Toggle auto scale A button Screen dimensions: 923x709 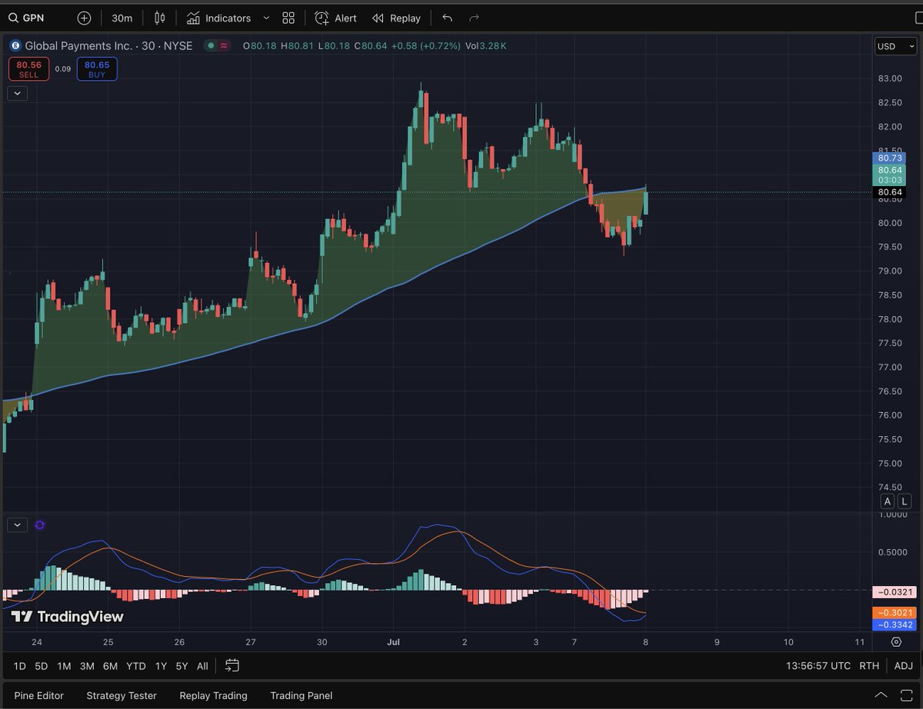(x=888, y=501)
